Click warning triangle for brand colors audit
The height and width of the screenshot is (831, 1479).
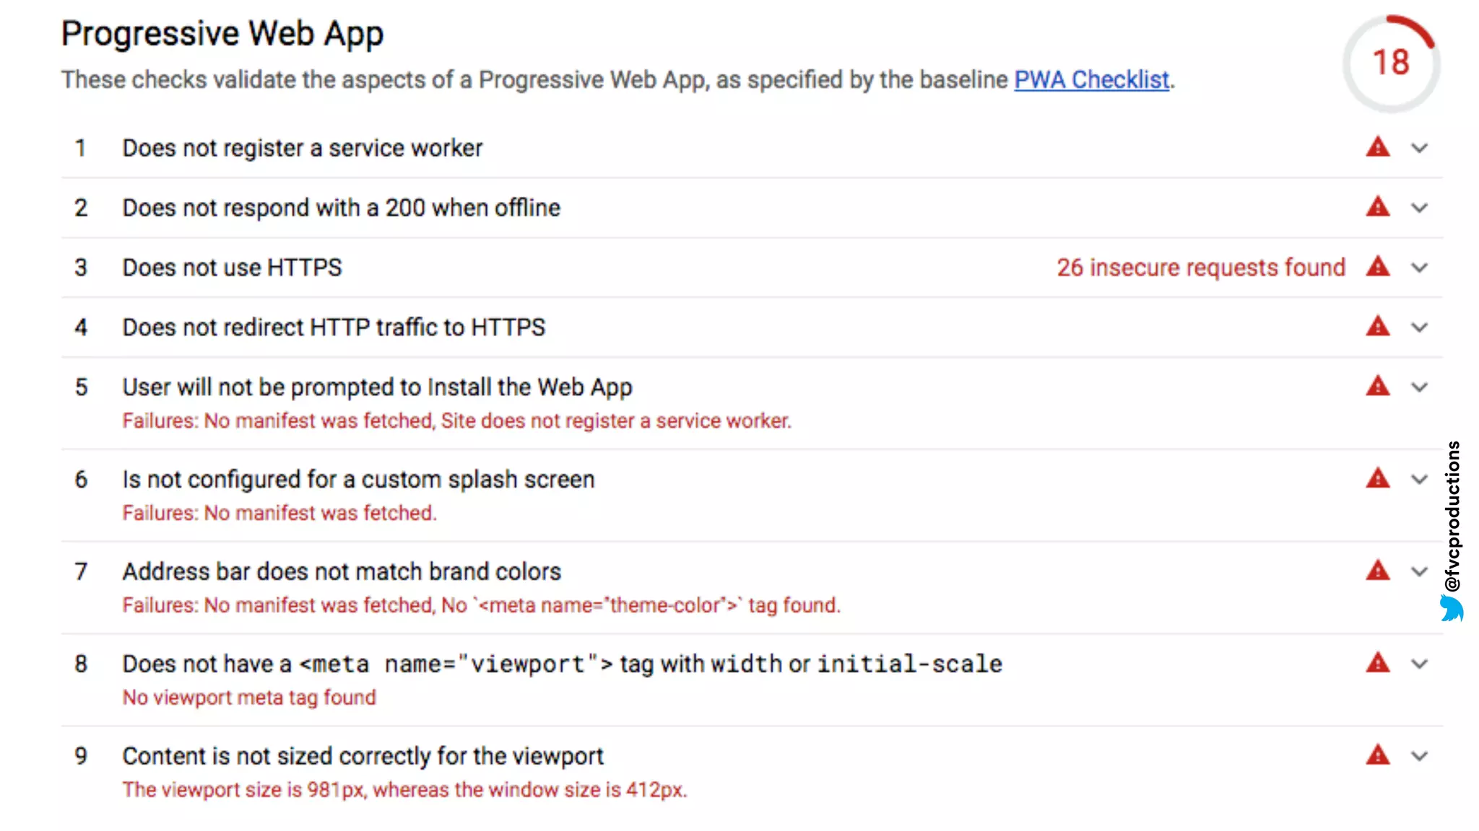point(1377,571)
